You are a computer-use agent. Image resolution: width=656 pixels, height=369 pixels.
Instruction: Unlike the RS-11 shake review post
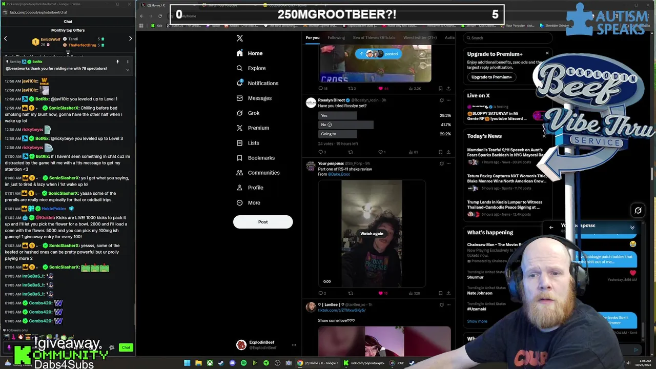coord(381,293)
